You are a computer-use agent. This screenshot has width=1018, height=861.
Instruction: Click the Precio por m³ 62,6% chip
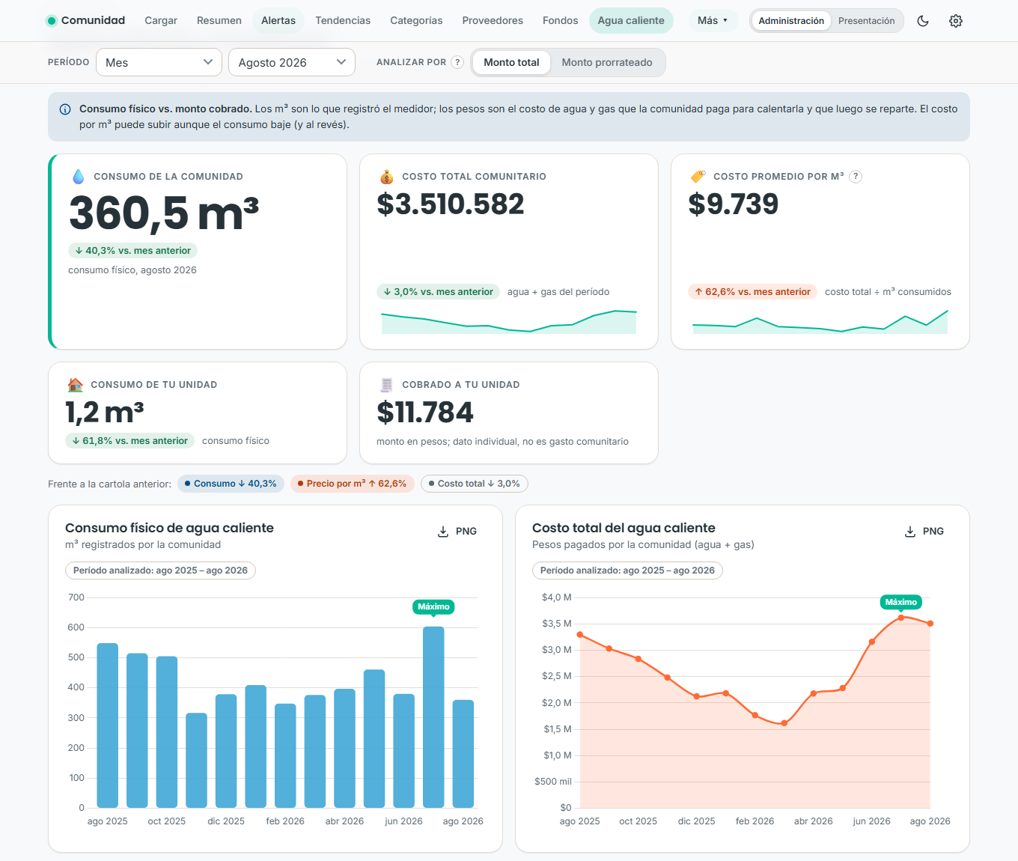click(352, 484)
